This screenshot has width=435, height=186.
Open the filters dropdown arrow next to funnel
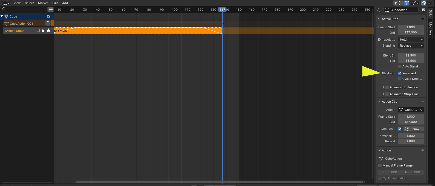[x=418, y=3]
